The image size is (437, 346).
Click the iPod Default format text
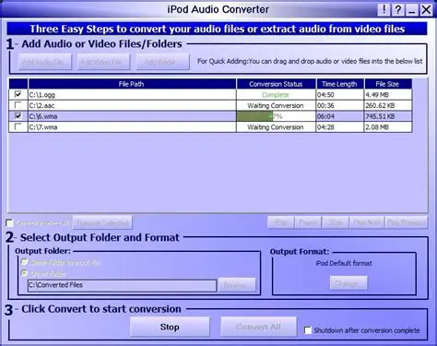(344, 263)
